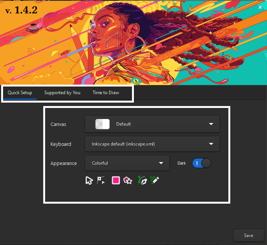Click the Keyboard label text
Viewport: 267px width, 245px height.
[x=61, y=144]
